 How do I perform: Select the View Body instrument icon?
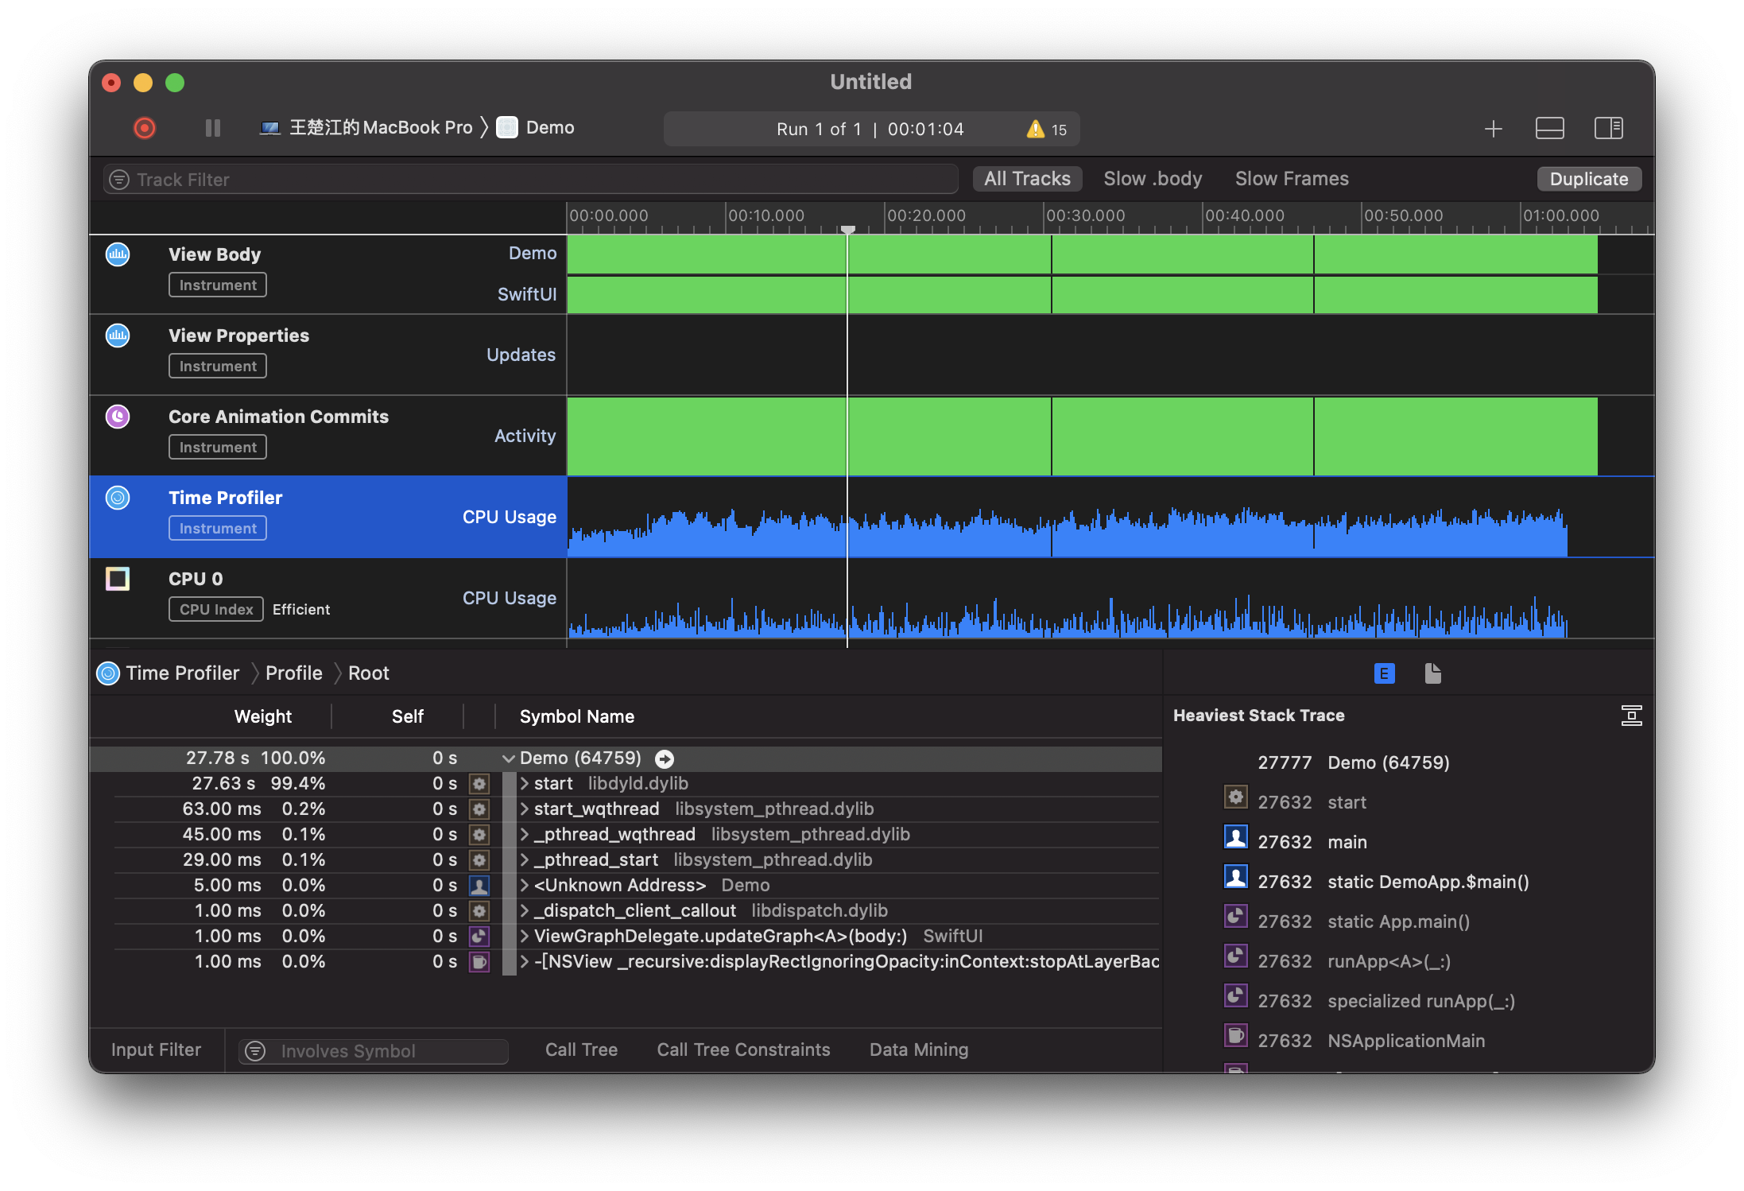point(118,254)
